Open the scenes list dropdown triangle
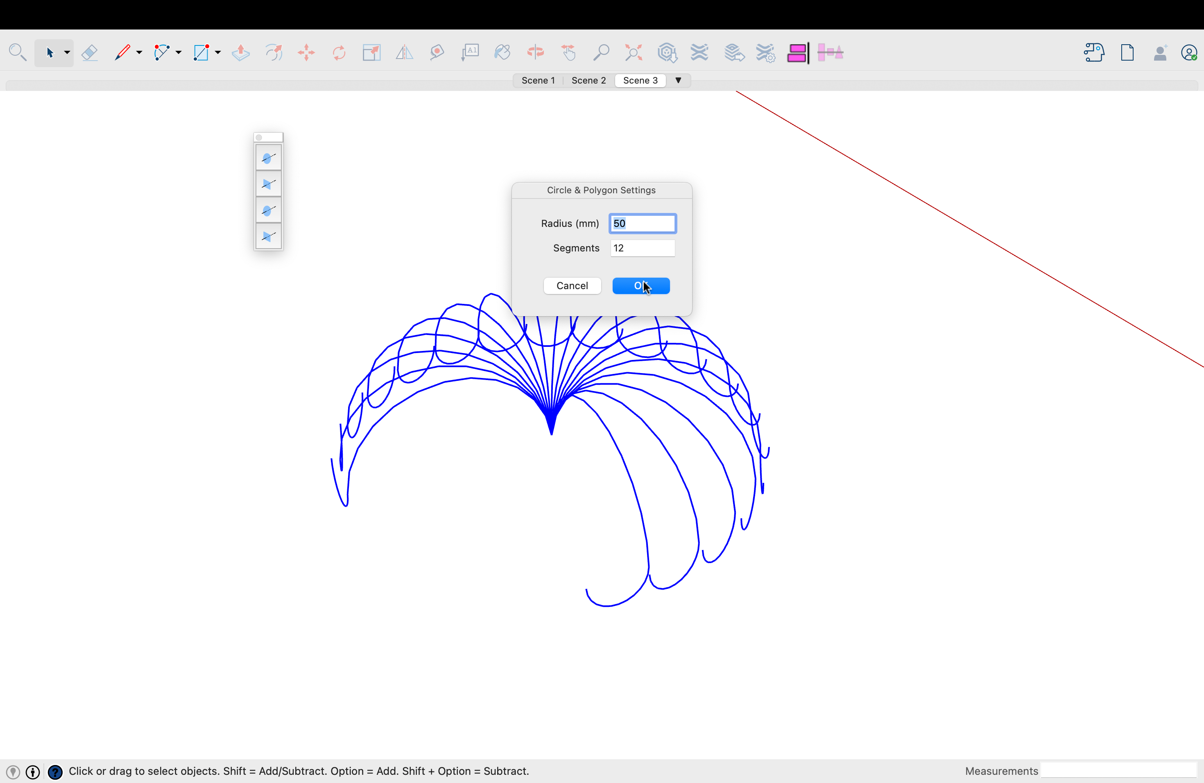The image size is (1204, 783). [x=679, y=80]
